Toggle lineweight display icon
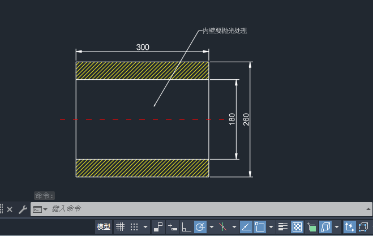Screen dimensions: 373x236 (283, 227)
